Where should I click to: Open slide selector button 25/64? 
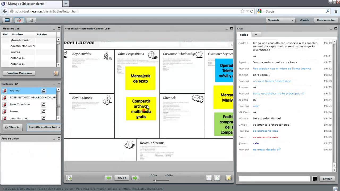pyautogui.click(x=122, y=178)
